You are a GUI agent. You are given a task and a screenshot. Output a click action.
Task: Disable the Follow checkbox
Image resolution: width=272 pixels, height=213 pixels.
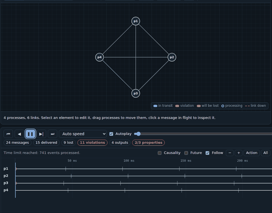coord(207,153)
